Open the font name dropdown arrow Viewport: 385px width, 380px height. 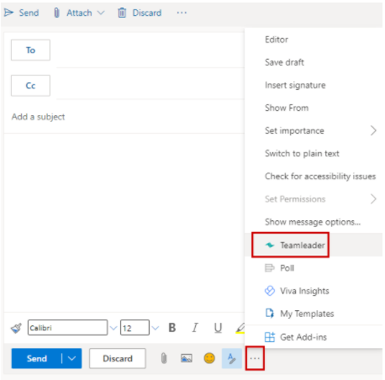tap(113, 328)
